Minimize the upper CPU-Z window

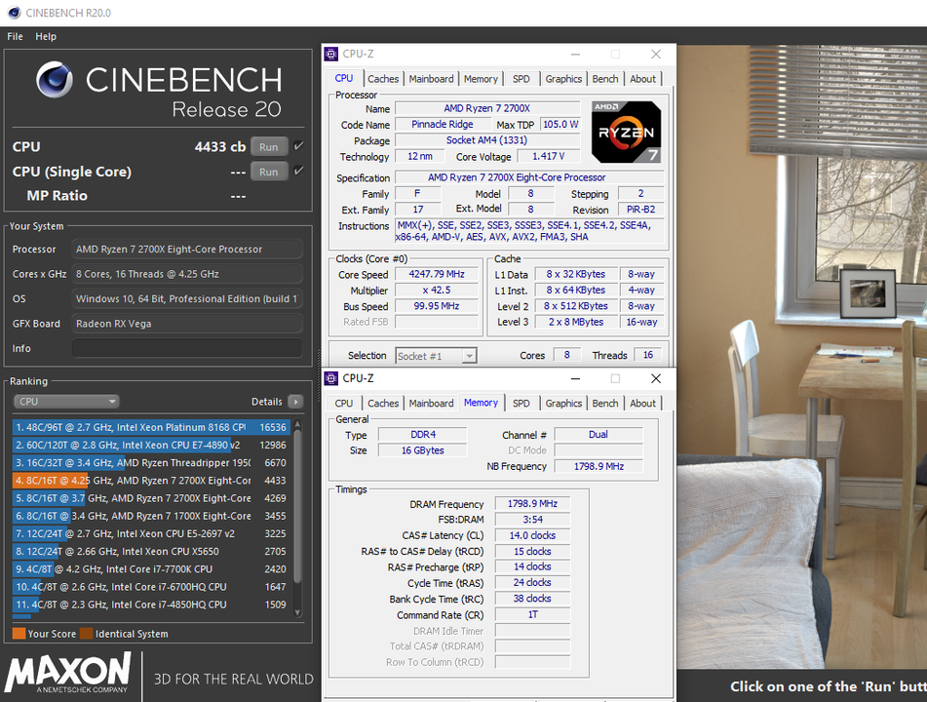click(575, 54)
